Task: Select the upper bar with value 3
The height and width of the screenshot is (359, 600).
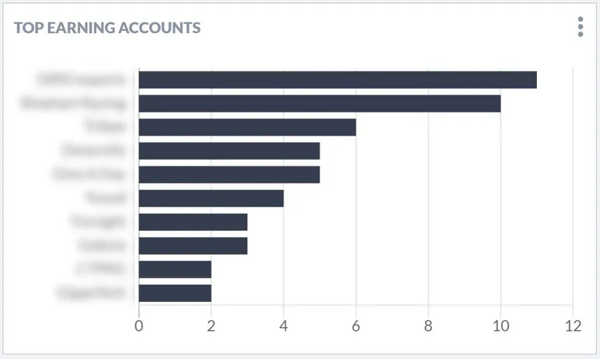Action: tap(193, 222)
